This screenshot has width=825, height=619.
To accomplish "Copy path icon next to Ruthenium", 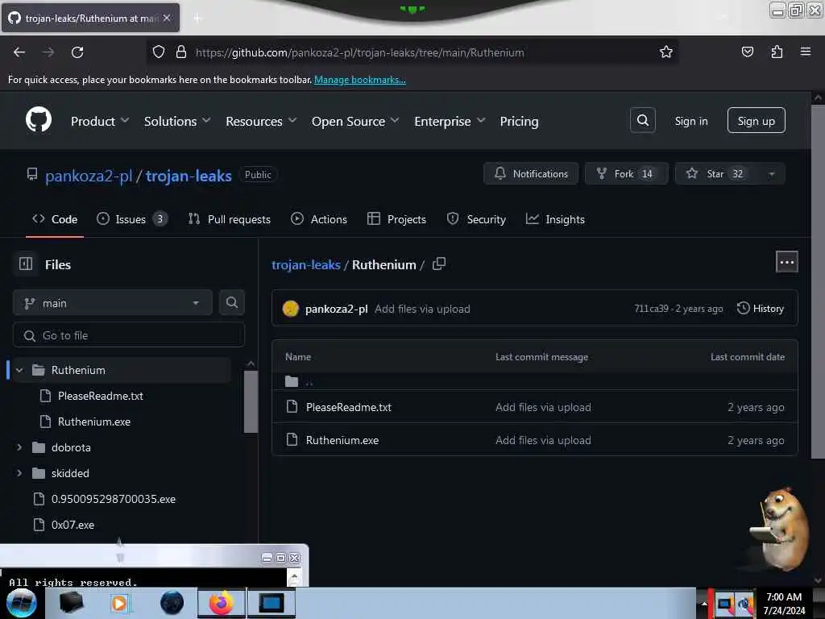I will [x=439, y=264].
